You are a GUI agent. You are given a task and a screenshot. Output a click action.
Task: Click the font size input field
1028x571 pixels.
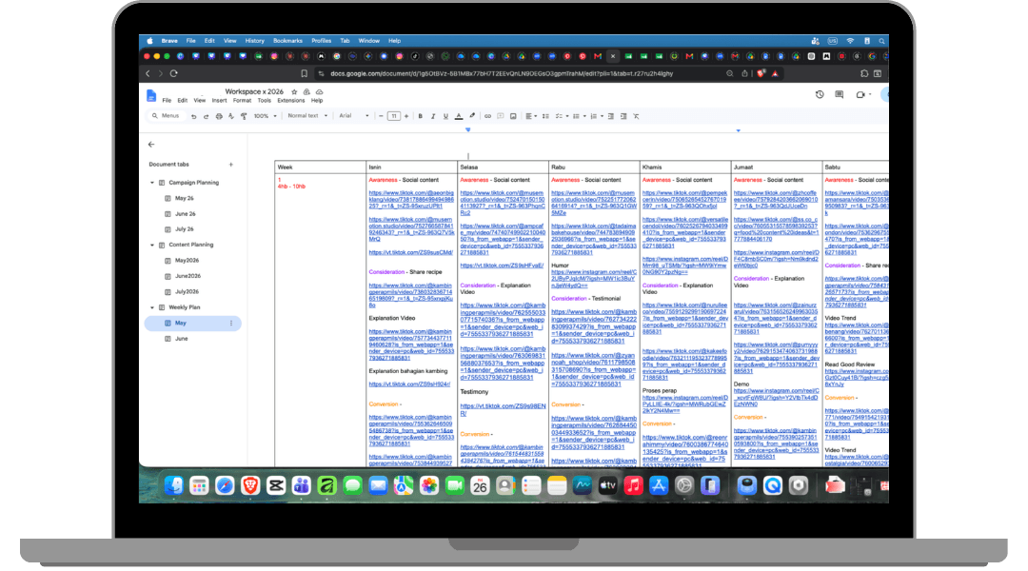[393, 116]
